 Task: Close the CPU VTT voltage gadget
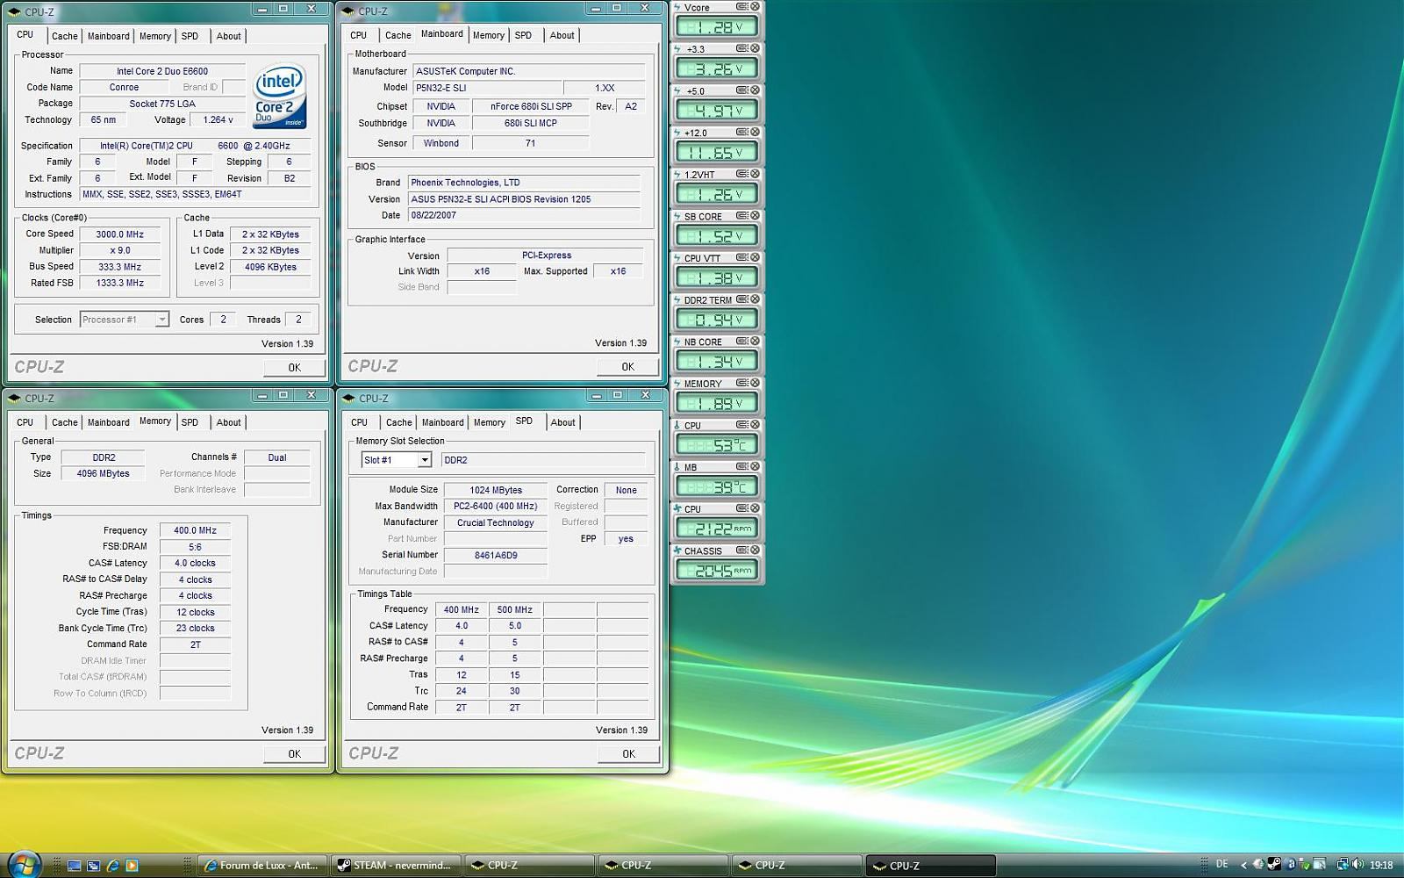[x=755, y=257]
